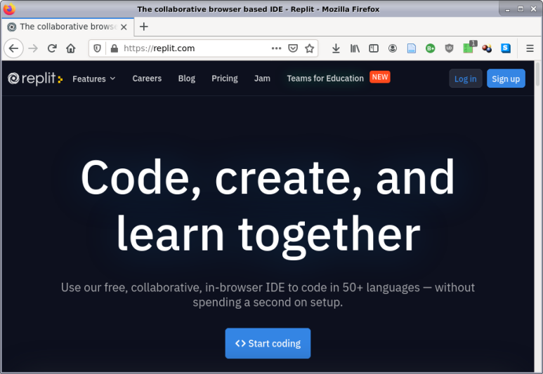This screenshot has width=543, height=374.
Task: Close the Firefox window
Action: point(534,9)
